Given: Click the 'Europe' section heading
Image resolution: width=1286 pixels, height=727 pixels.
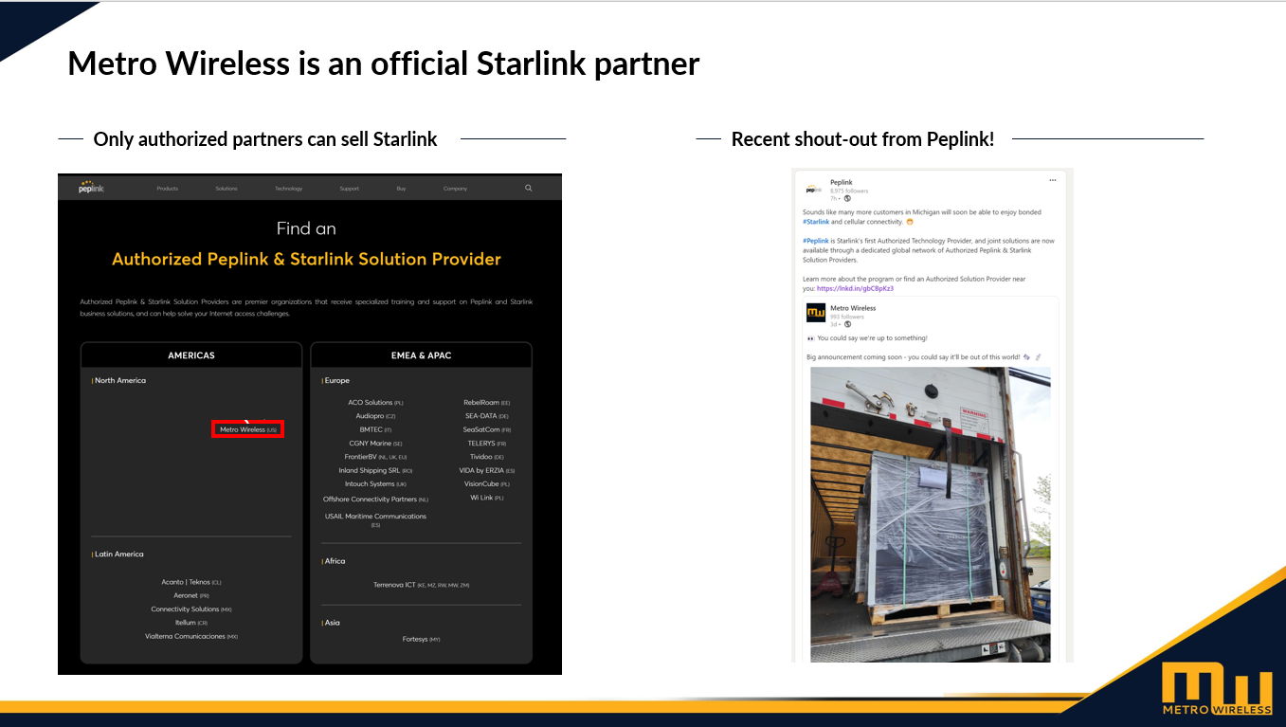Looking at the screenshot, I should pos(336,380).
